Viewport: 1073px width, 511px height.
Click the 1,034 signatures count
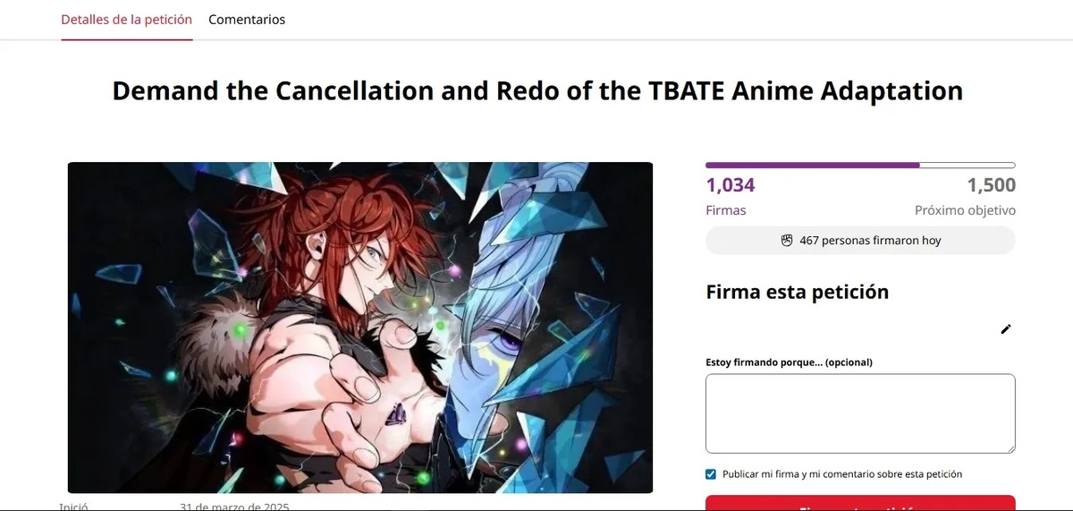pos(731,185)
